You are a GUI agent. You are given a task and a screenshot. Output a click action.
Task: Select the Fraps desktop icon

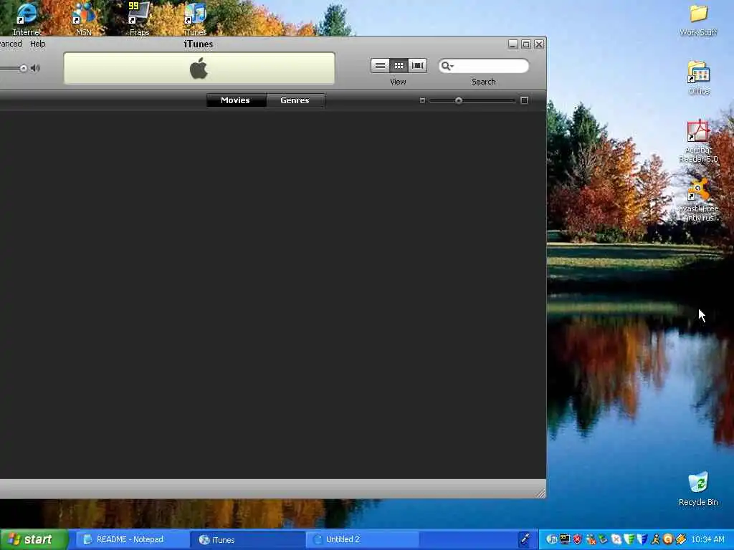139,19
